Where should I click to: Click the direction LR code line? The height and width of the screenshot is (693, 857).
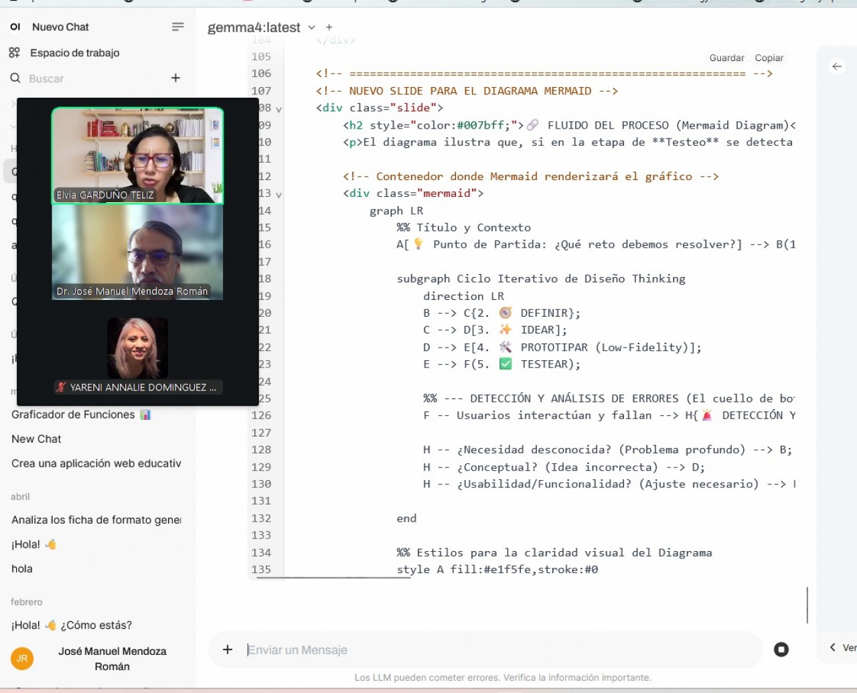click(x=463, y=296)
